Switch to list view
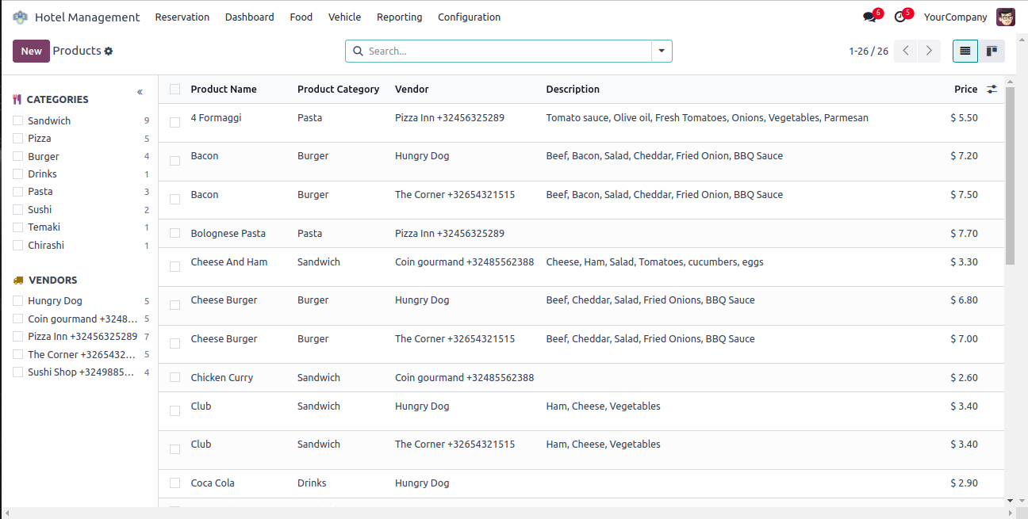Image resolution: width=1028 pixels, height=519 pixels. (x=965, y=51)
